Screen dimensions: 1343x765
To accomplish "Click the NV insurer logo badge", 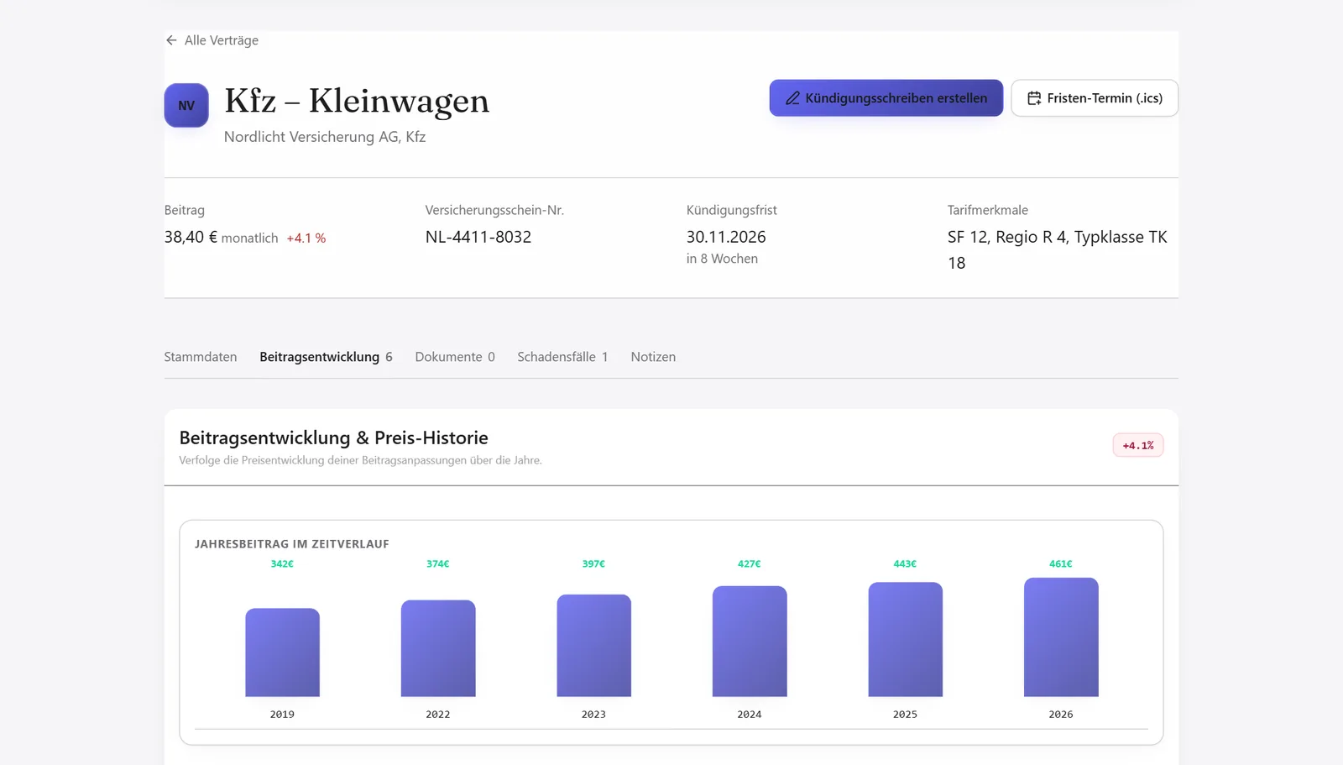I will tap(186, 105).
